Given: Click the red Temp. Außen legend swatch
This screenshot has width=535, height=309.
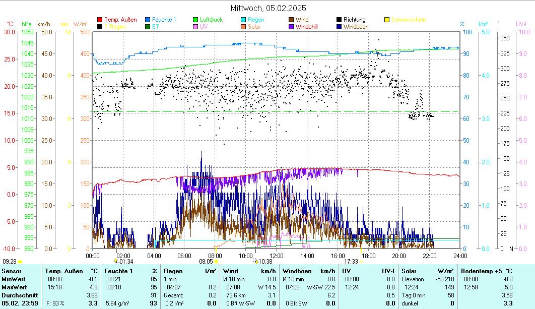Looking at the screenshot, I should (x=100, y=20).
